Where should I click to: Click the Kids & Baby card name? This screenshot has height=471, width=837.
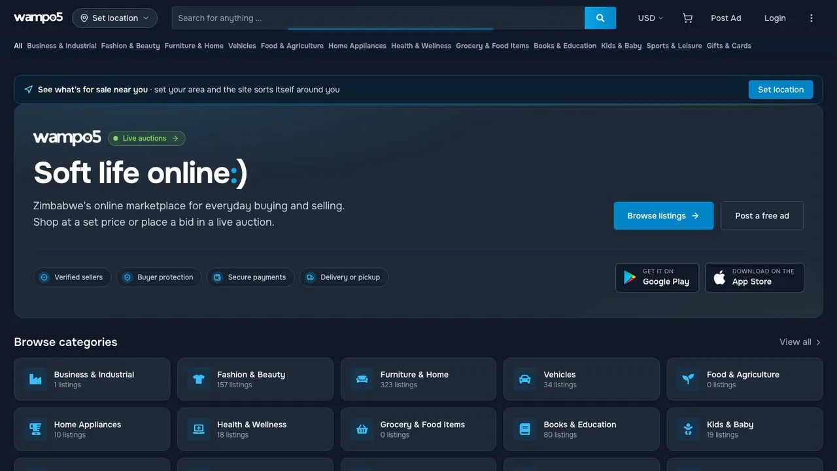[730, 425]
